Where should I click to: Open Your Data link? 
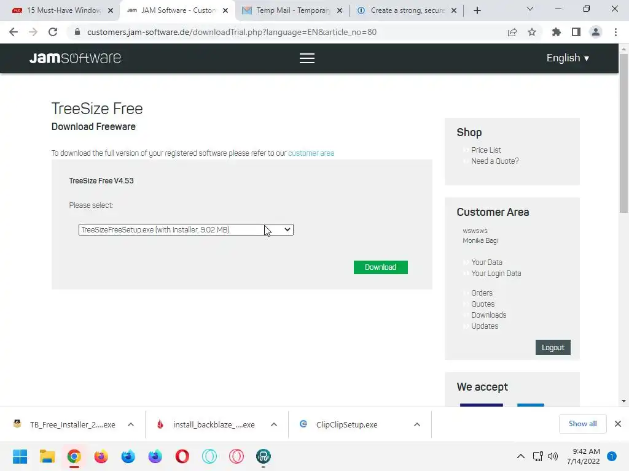pyautogui.click(x=486, y=262)
